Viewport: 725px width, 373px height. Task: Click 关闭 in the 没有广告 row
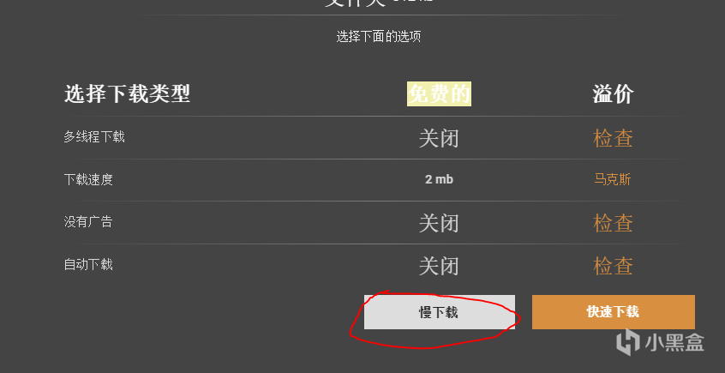pos(439,223)
